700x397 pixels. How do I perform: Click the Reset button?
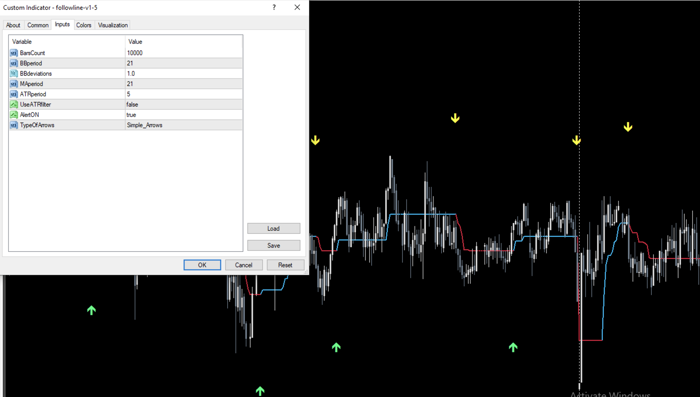pos(285,265)
